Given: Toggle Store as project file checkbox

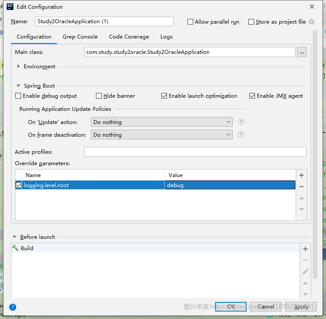Looking at the screenshot, I should click(x=251, y=21).
